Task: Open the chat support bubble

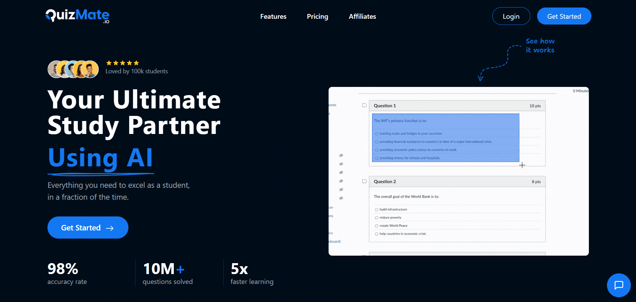Action: [619, 285]
